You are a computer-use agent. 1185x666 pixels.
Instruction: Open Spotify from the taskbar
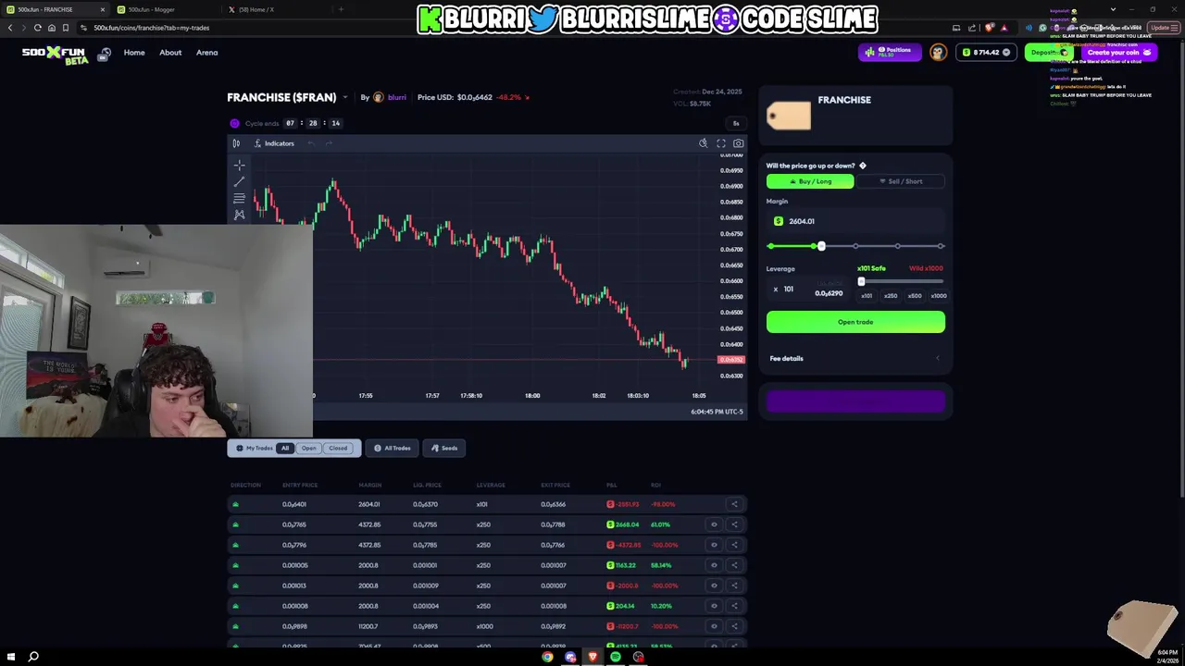tap(616, 657)
